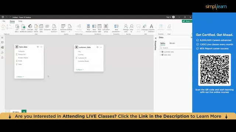Click the View as roles icon
Image resolution: width=236 pixels, height=132 pixels.
[131, 28]
